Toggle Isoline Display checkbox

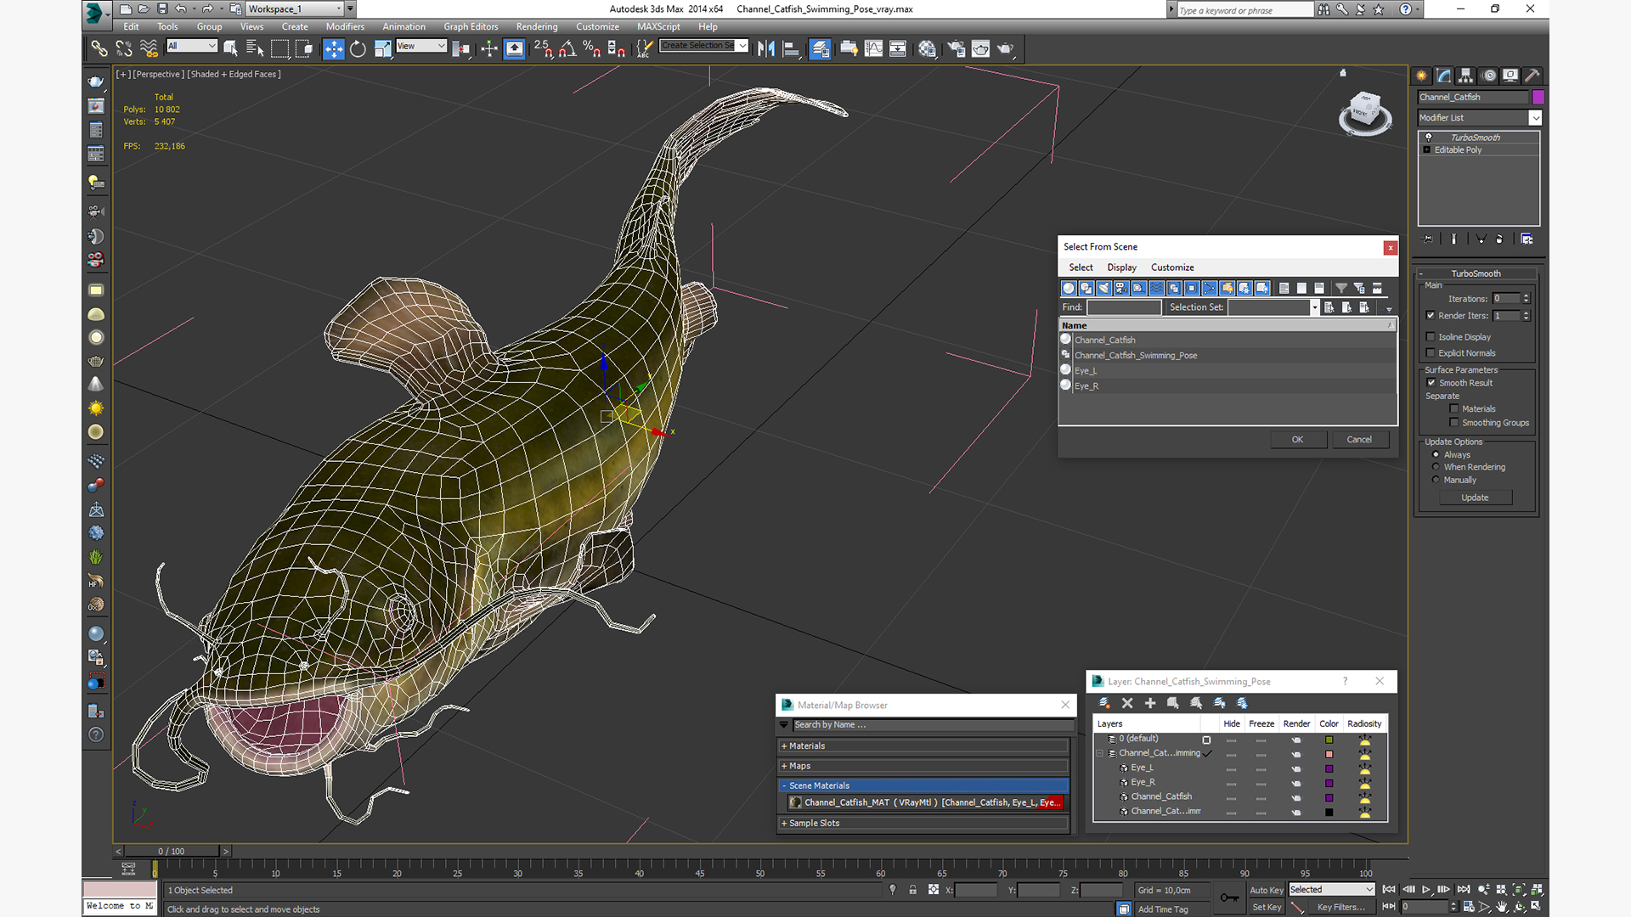(x=1431, y=337)
